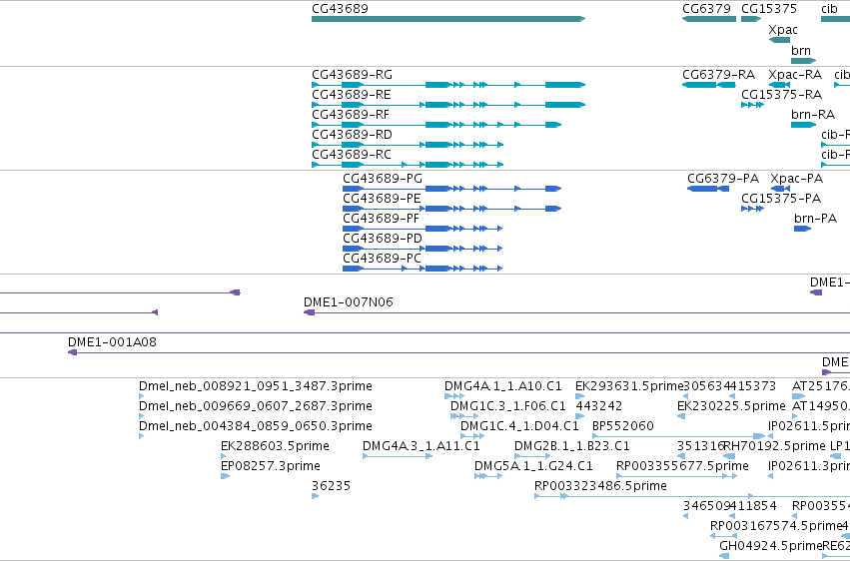Click the 443242 feature label
Viewport: 850px width, 561px height.
pos(598,406)
